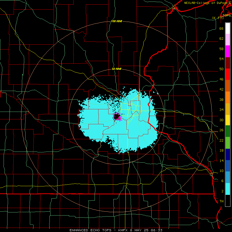Pick the magenta swatch in the color scale
The height and width of the screenshot is (232, 232).
(228, 51)
